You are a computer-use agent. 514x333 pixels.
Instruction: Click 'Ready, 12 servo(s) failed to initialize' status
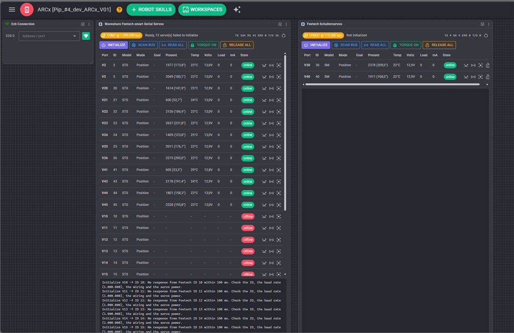click(x=172, y=36)
